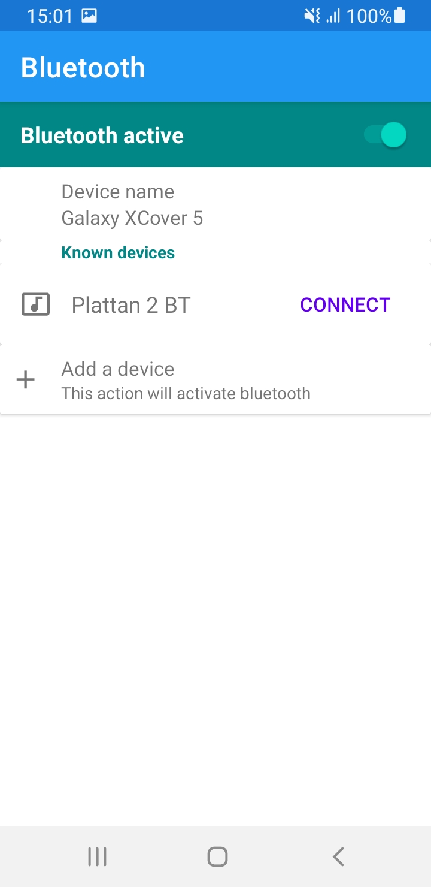Turn off the Bluetooth active switch
The width and height of the screenshot is (431, 887).
[x=386, y=135]
